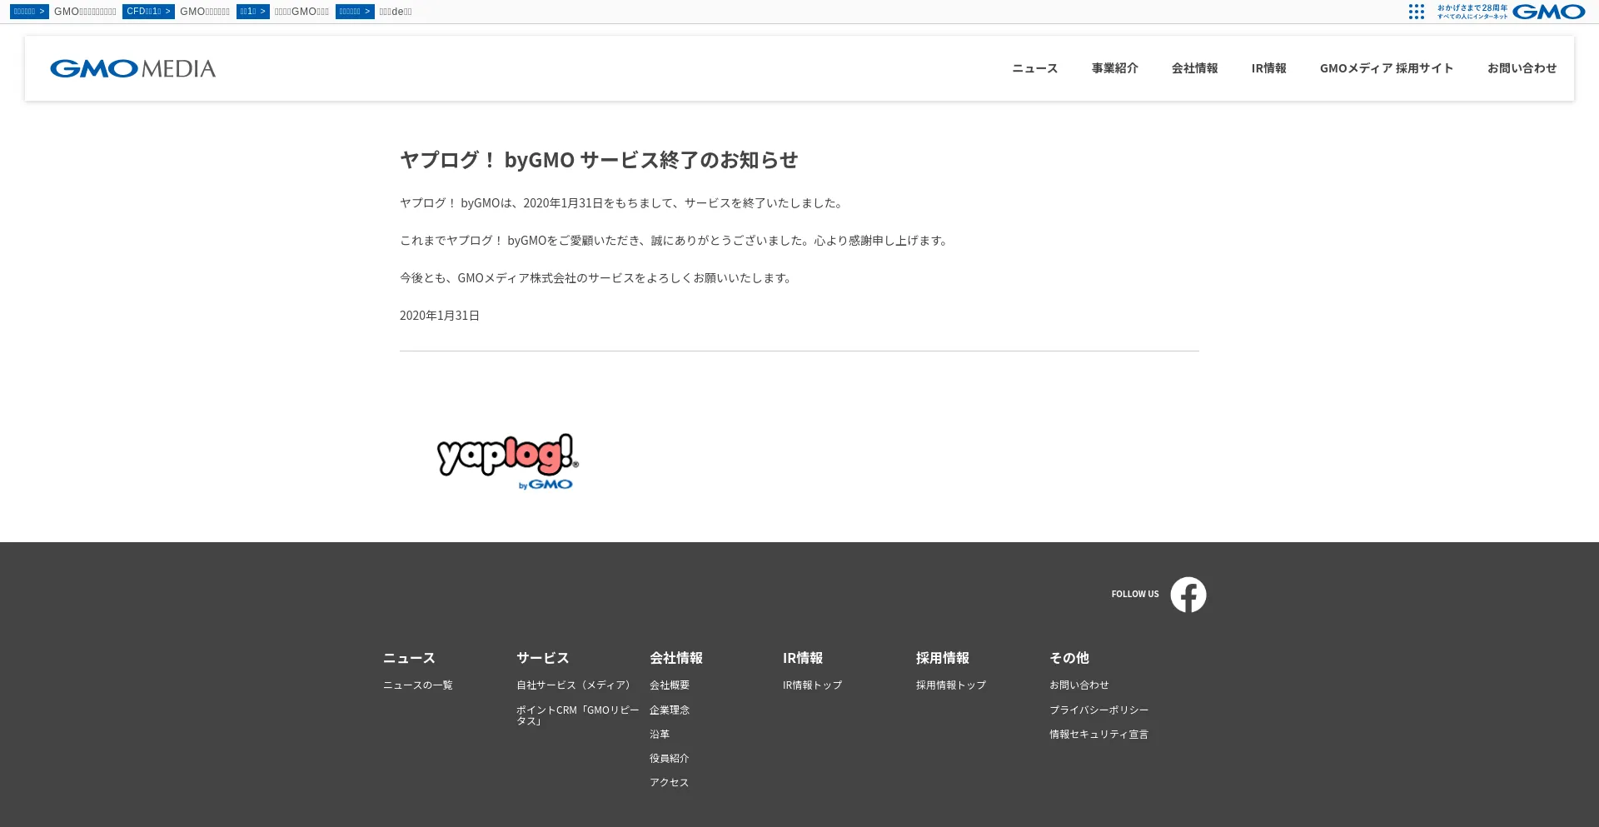The width and height of the screenshot is (1599, 827).
Task: Open footer 採用情報トップ link
Action: click(951, 685)
